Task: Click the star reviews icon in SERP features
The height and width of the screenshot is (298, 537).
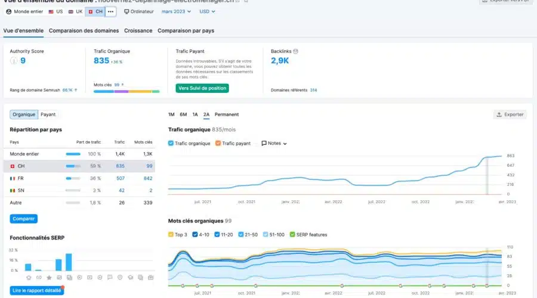Action: 49,278
